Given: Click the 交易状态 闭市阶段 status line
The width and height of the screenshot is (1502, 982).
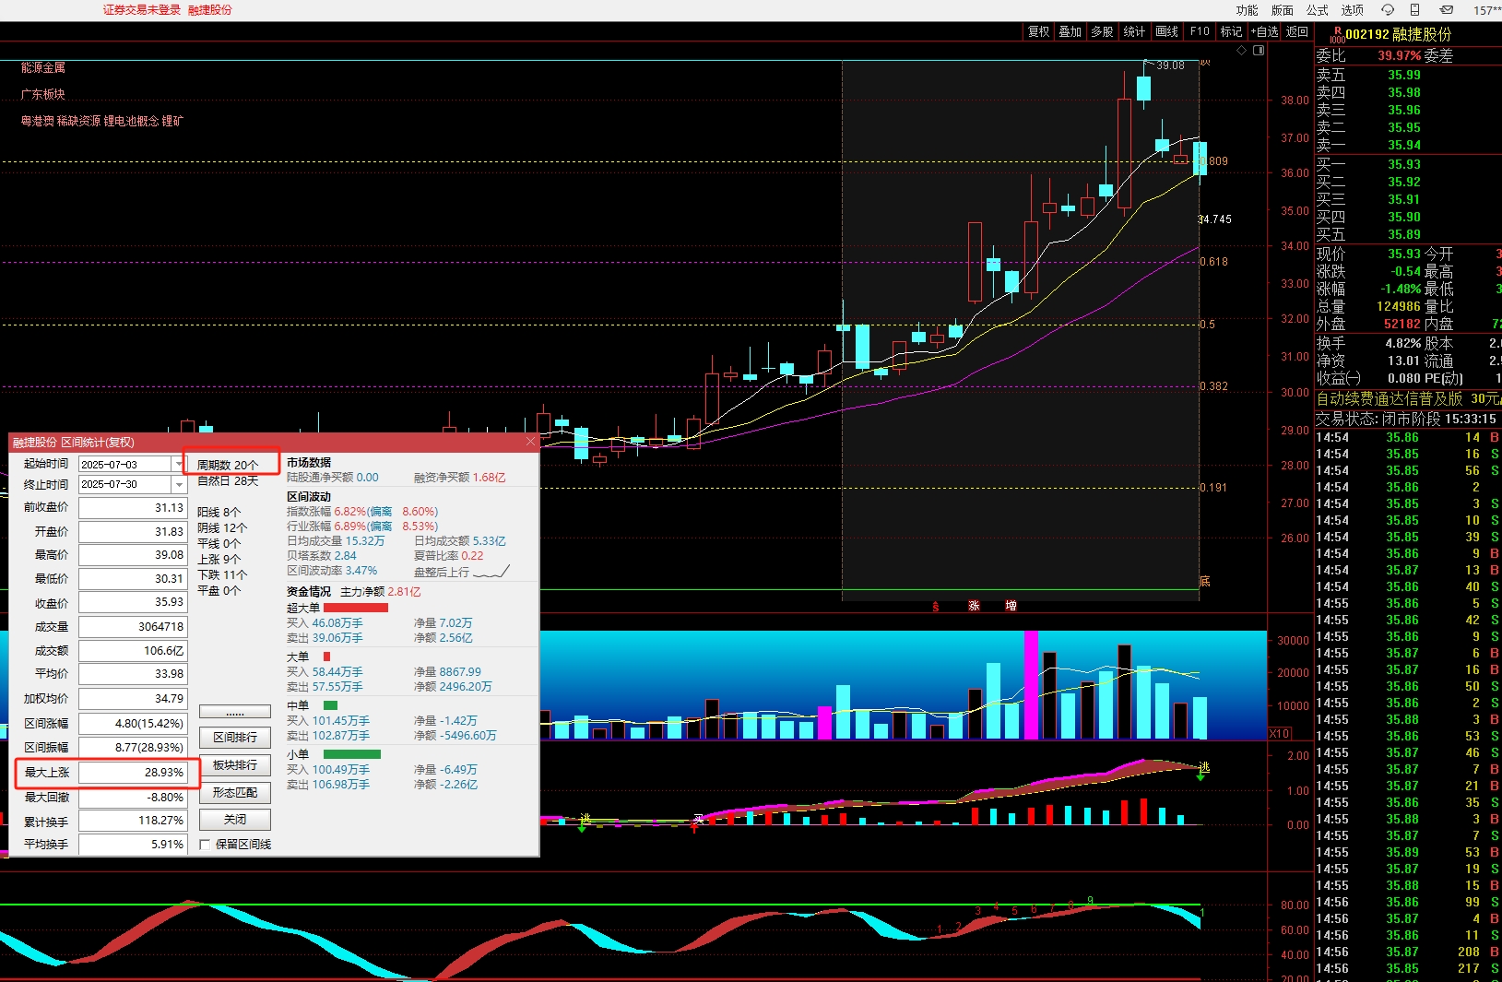Looking at the screenshot, I should coord(1405,419).
